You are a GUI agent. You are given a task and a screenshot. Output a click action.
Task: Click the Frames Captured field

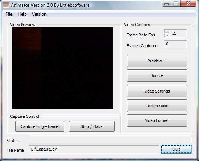(x=176, y=44)
